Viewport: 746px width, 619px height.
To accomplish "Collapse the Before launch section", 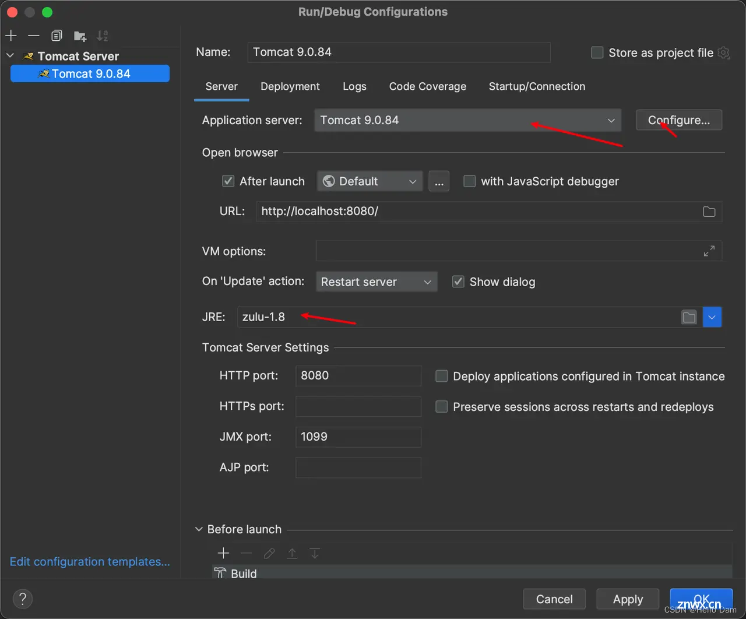I will click(199, 529).
